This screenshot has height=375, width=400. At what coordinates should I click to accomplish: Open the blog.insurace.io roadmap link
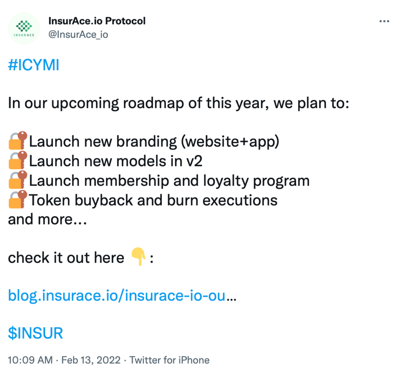tap(117, 296)
